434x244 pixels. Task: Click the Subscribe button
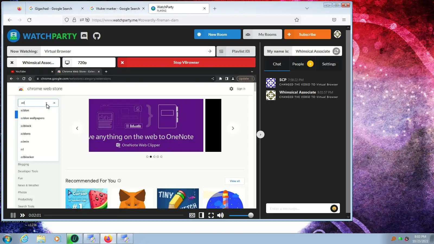pos(308,34)
